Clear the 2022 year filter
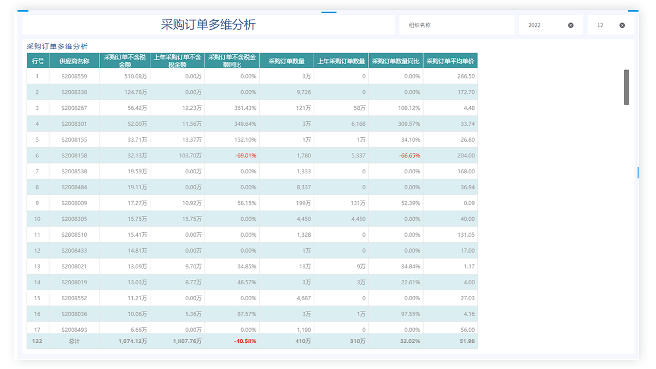This screenshot has height=369, width=656. click(571, 25)
